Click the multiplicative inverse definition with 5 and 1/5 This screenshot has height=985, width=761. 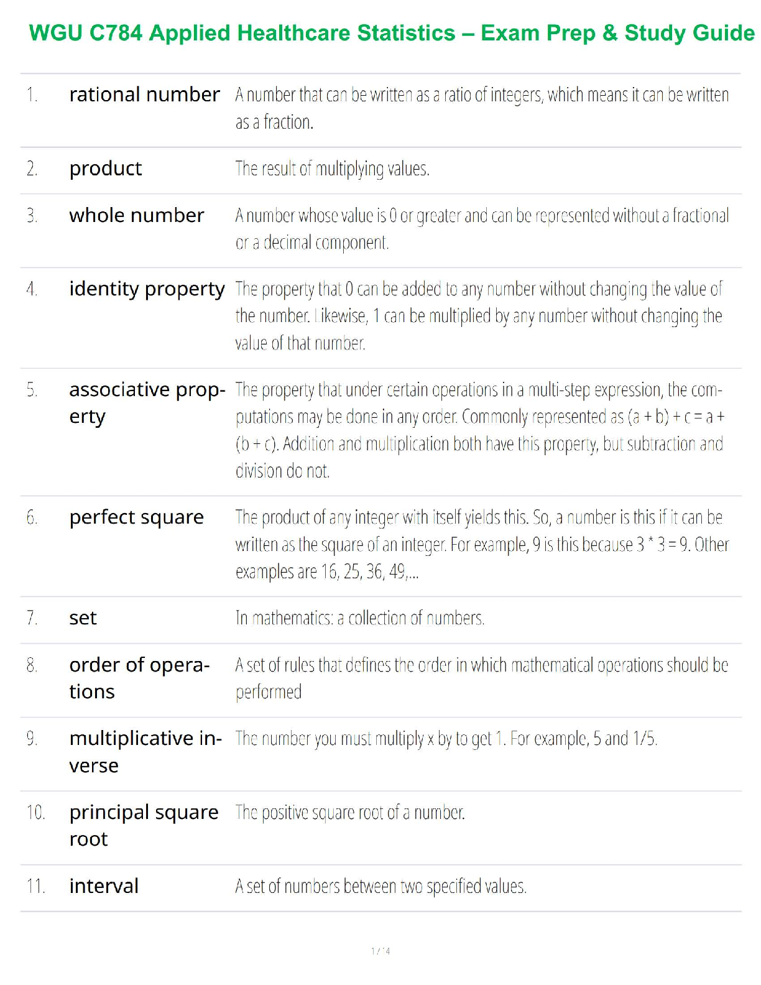pos(446,739)
